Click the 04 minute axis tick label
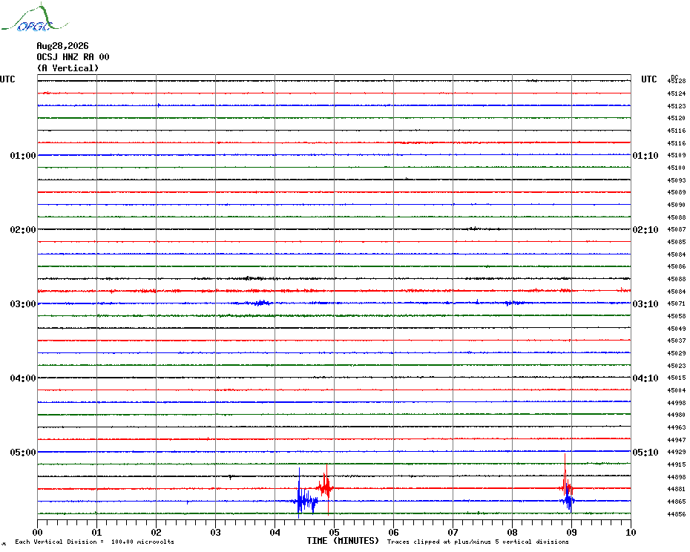This screenshot has height=552, width=690. point(275,532)
